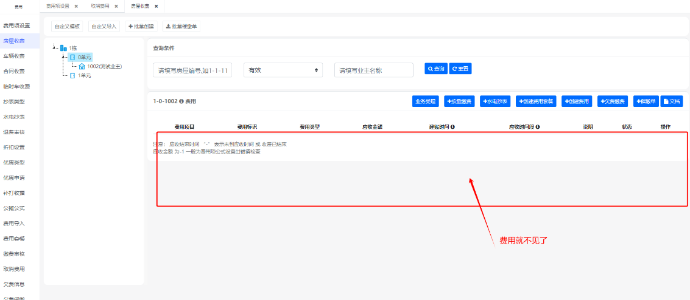Click the 1单元 unit icon in tree
690x300 pixels.
[x=72, y=75]
